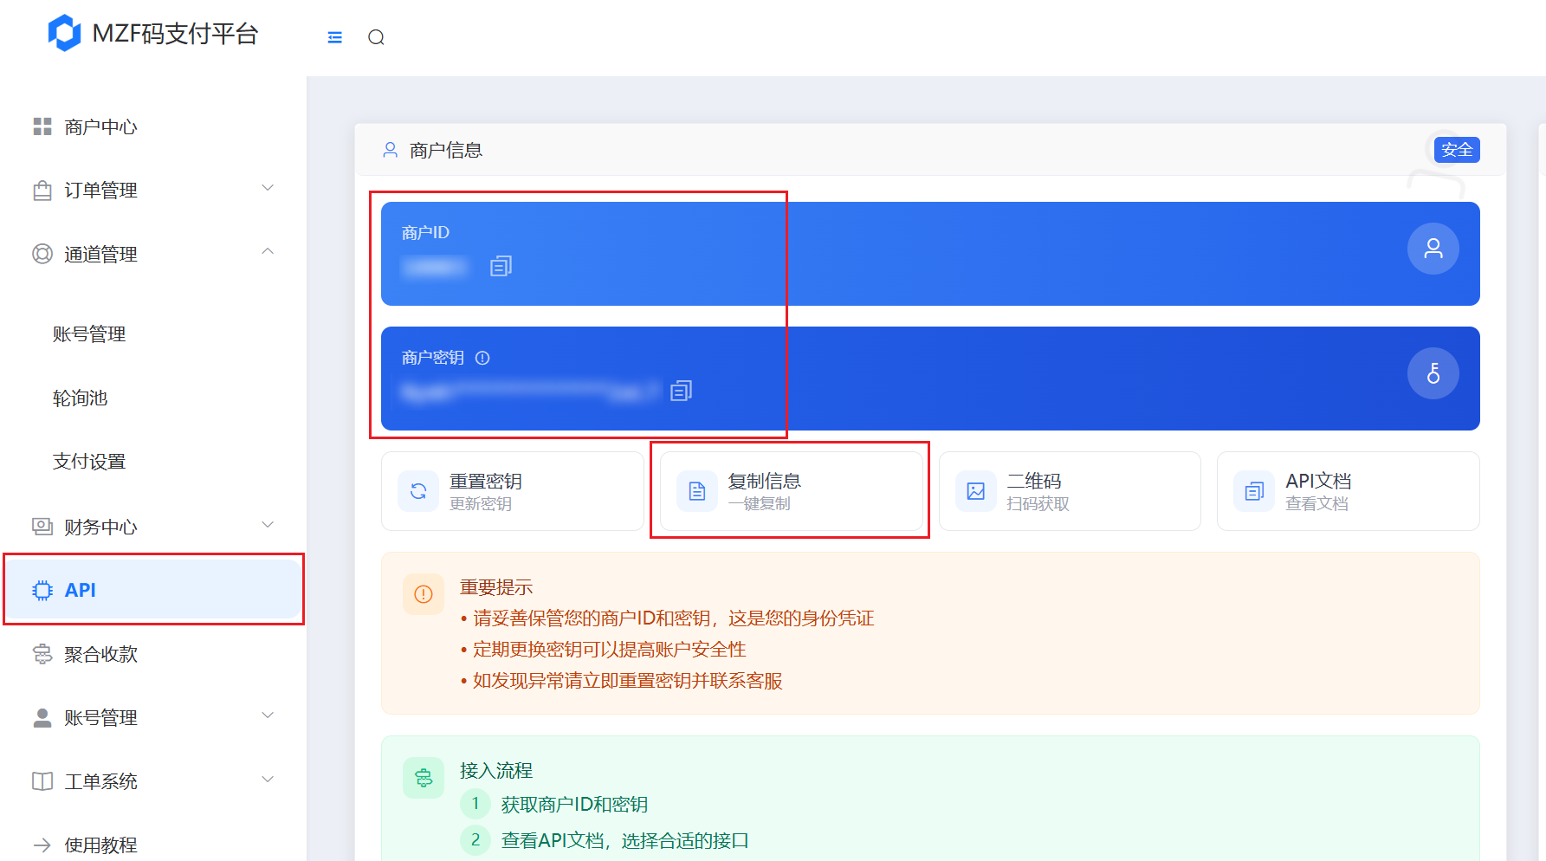Click the info icon beside 商户密钥

click(482, 358)
